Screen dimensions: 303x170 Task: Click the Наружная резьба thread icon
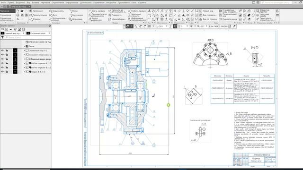(258, 15)
